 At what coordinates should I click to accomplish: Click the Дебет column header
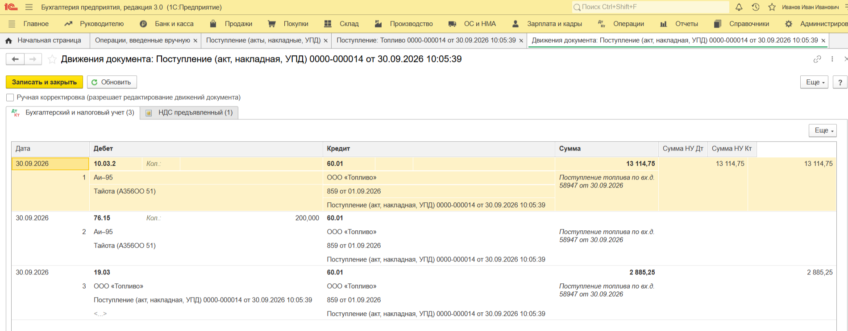206,149
